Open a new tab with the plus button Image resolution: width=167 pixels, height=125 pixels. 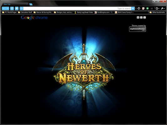coord(31,4)
